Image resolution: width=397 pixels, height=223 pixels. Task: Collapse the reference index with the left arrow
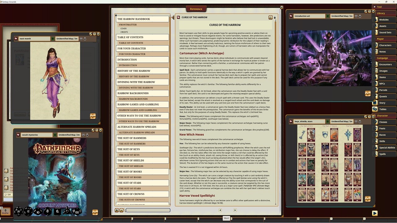point(173,18)
